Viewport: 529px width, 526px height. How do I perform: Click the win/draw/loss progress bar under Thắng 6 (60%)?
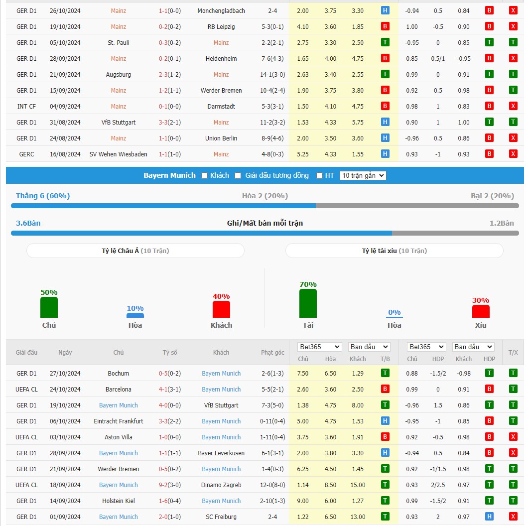265,206
